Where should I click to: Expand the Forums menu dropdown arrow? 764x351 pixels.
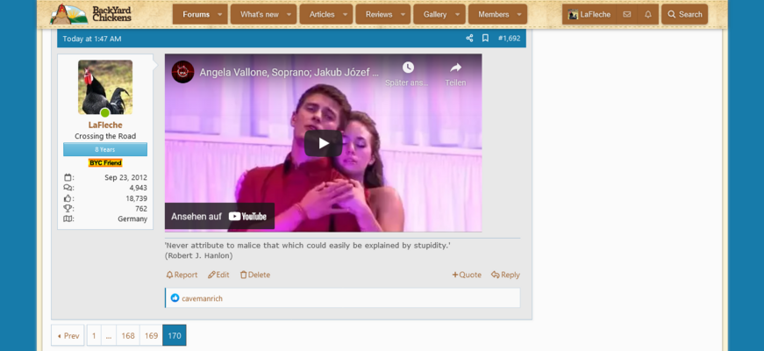(220, 15)
